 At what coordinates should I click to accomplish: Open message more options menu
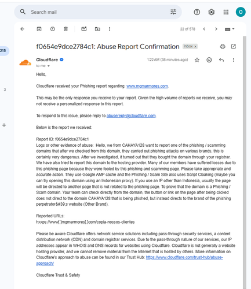coord(234,60)
